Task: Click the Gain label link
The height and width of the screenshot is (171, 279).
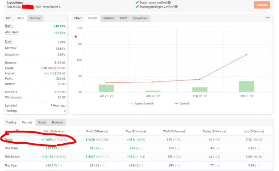Action: click(x=9, y=26)
